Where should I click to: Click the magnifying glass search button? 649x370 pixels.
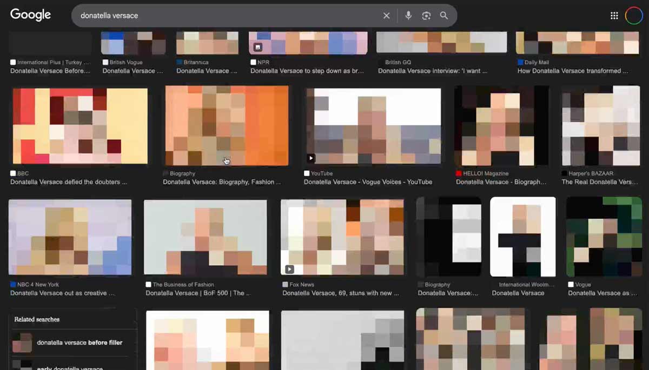pyautogui.click(x=444, y=16)
